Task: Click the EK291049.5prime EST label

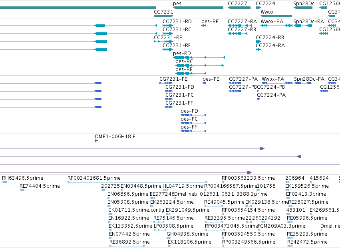Action: 187,210
